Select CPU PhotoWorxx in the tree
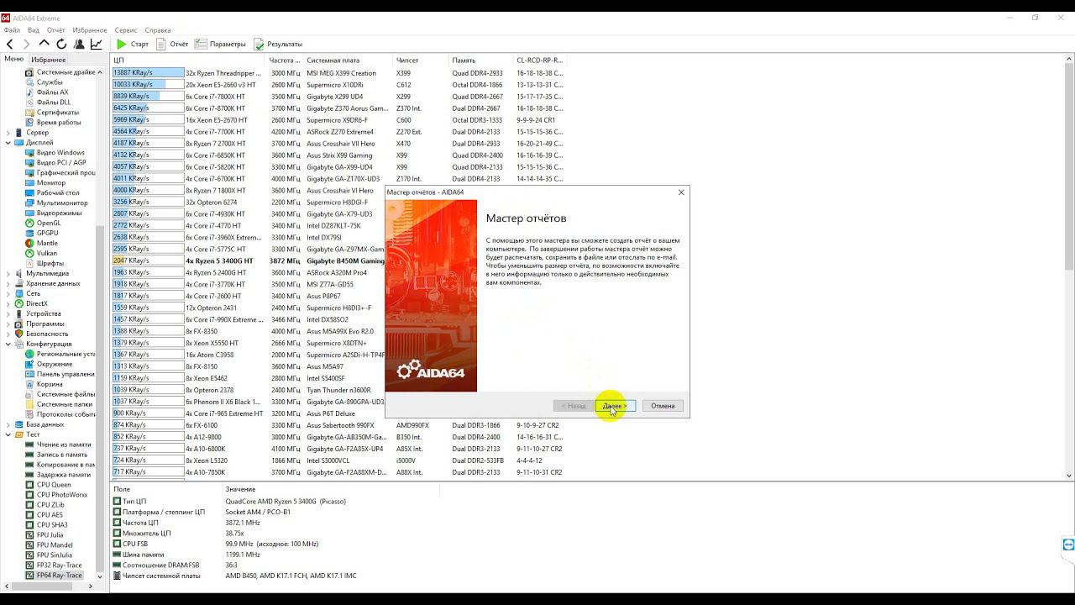The width and height of the screenshot is (1075, 605). [x=62, y=495]
